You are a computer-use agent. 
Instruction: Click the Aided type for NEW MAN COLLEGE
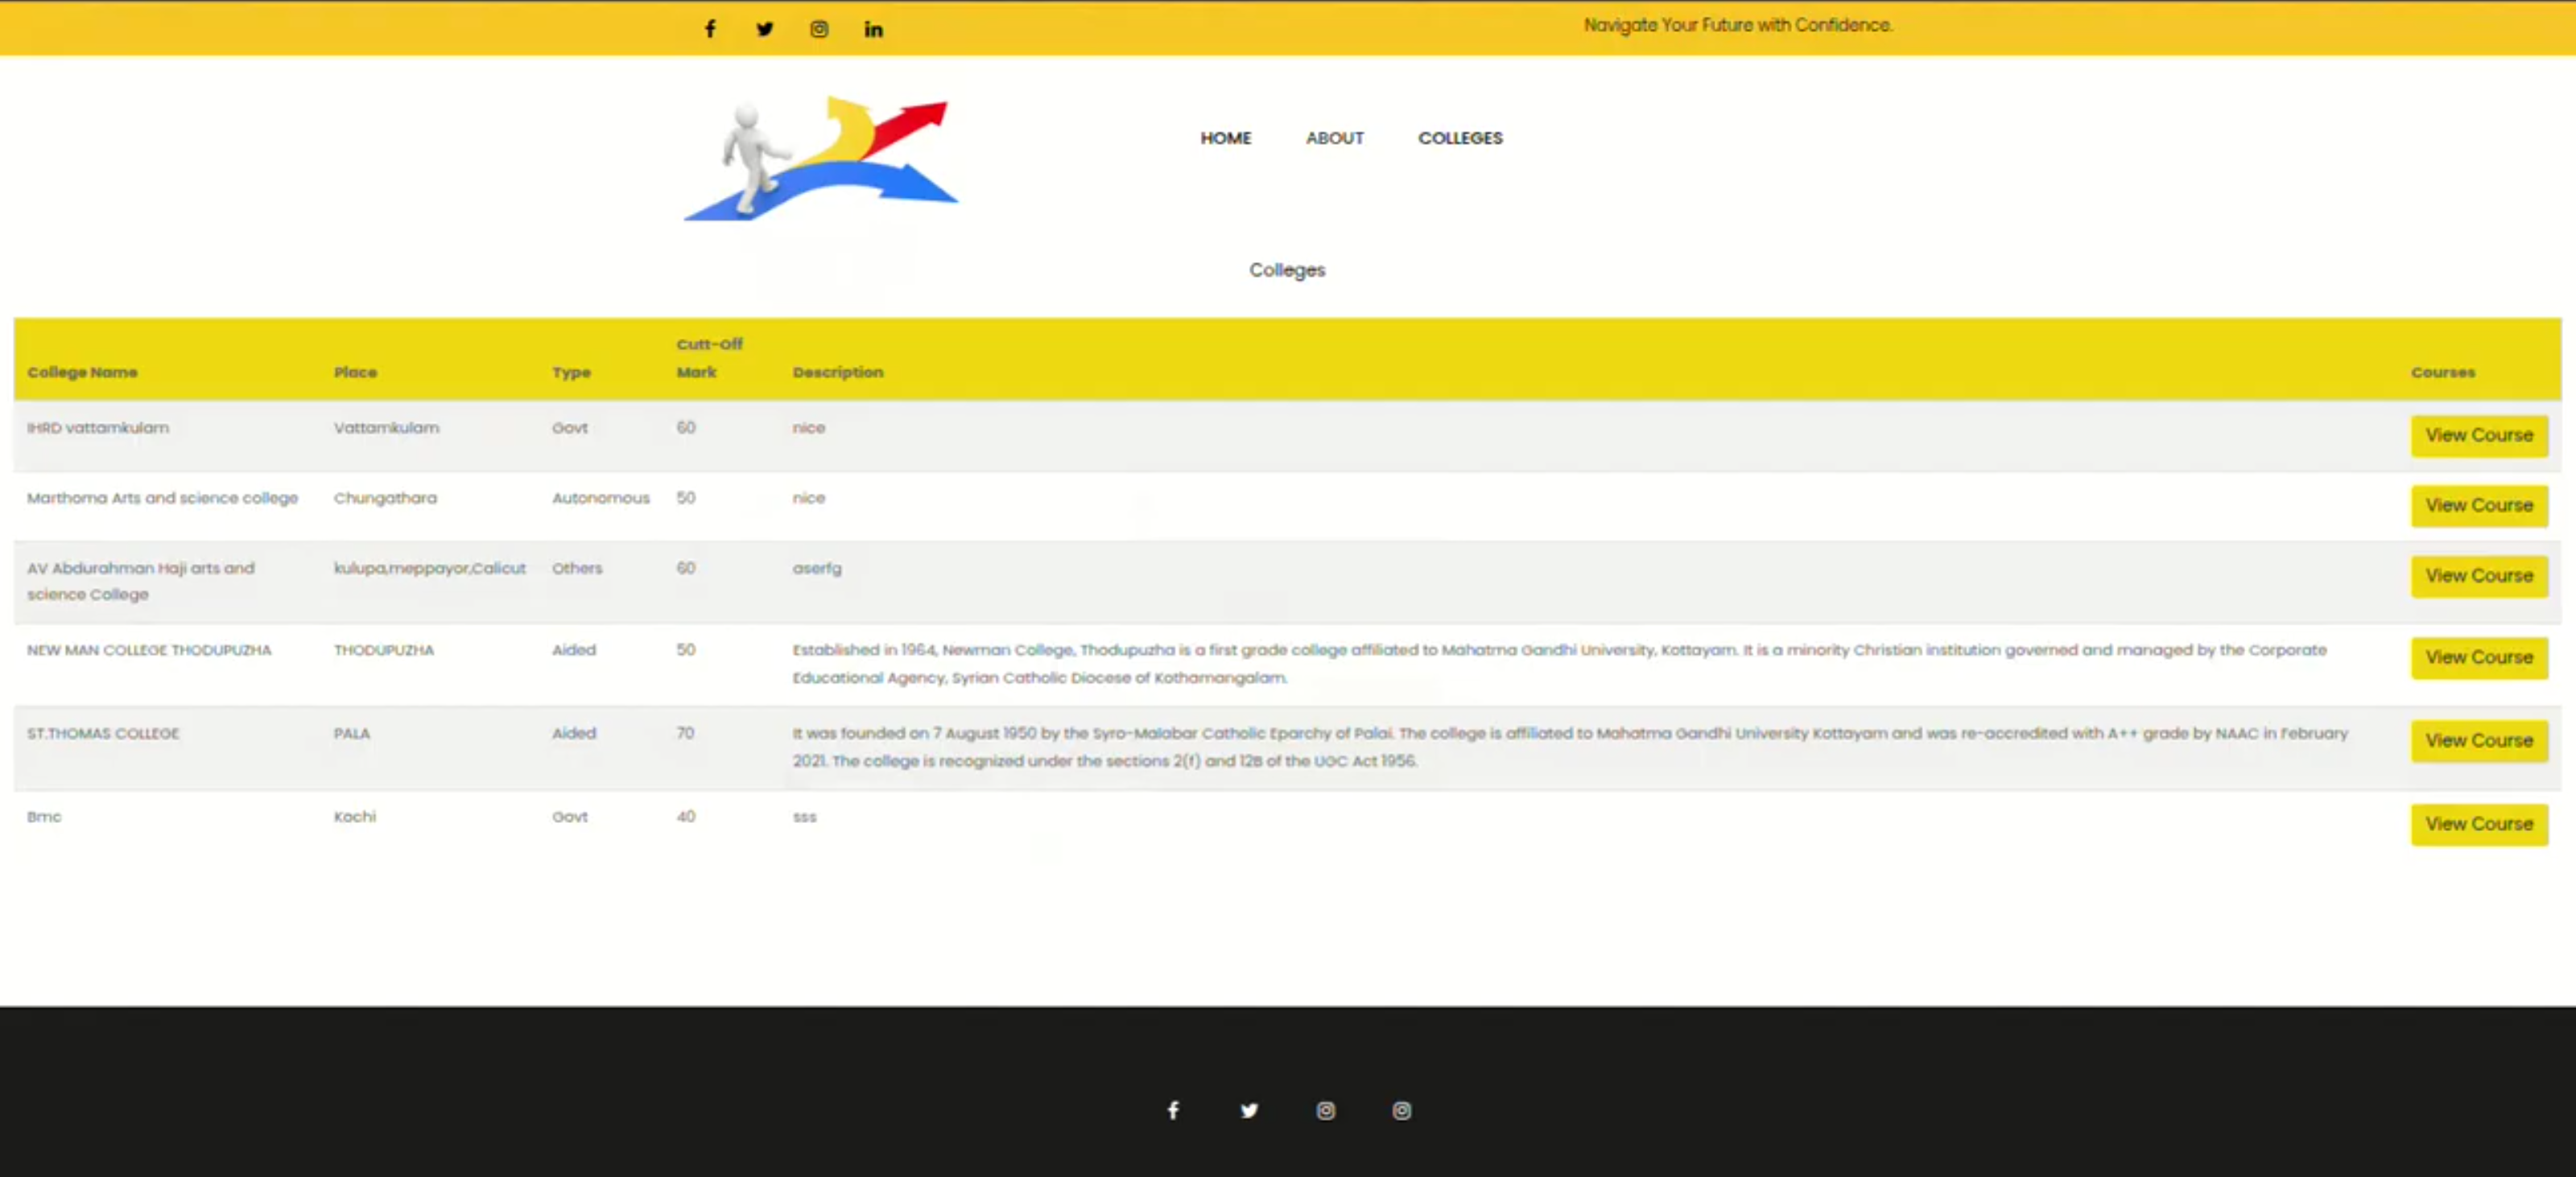574,649
